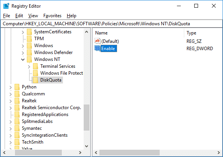Click the tree pane vertical scrollbar thumb
This screenshot has height=157, width=223.
86,118
